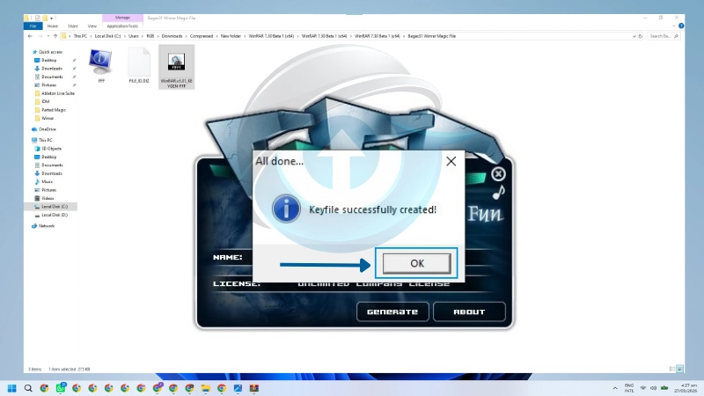Click the GENERATE button in the keygen
Viewport: 704px width, 396px height.
(392, 312)
